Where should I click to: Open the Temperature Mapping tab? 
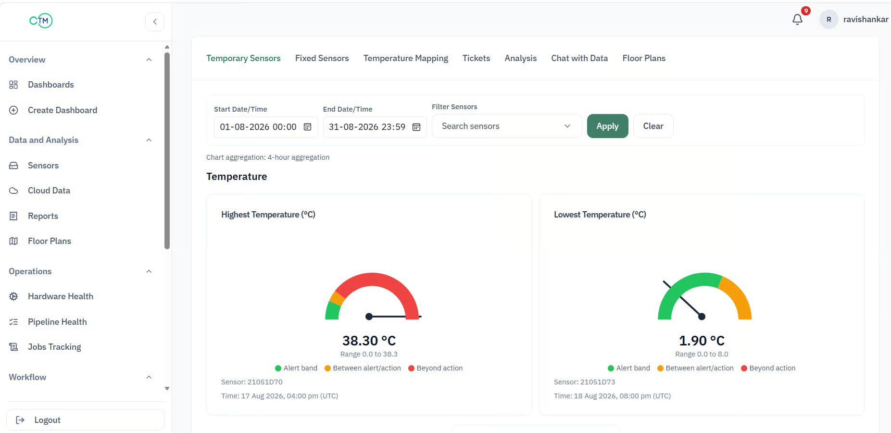tap(406, 58)
